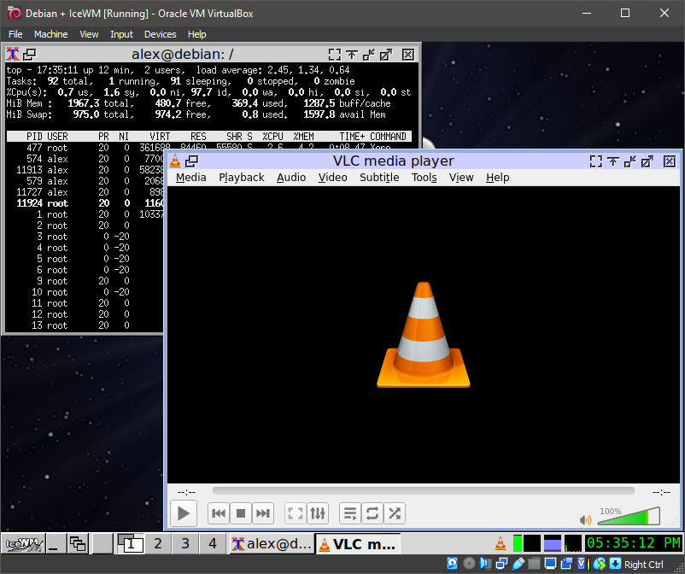Switch to workspace 3 in taskbar
The image size is (685, 574).
coord(184,543)
